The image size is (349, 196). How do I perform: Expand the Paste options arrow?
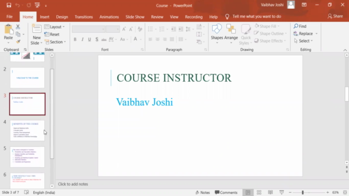point(9,42)
